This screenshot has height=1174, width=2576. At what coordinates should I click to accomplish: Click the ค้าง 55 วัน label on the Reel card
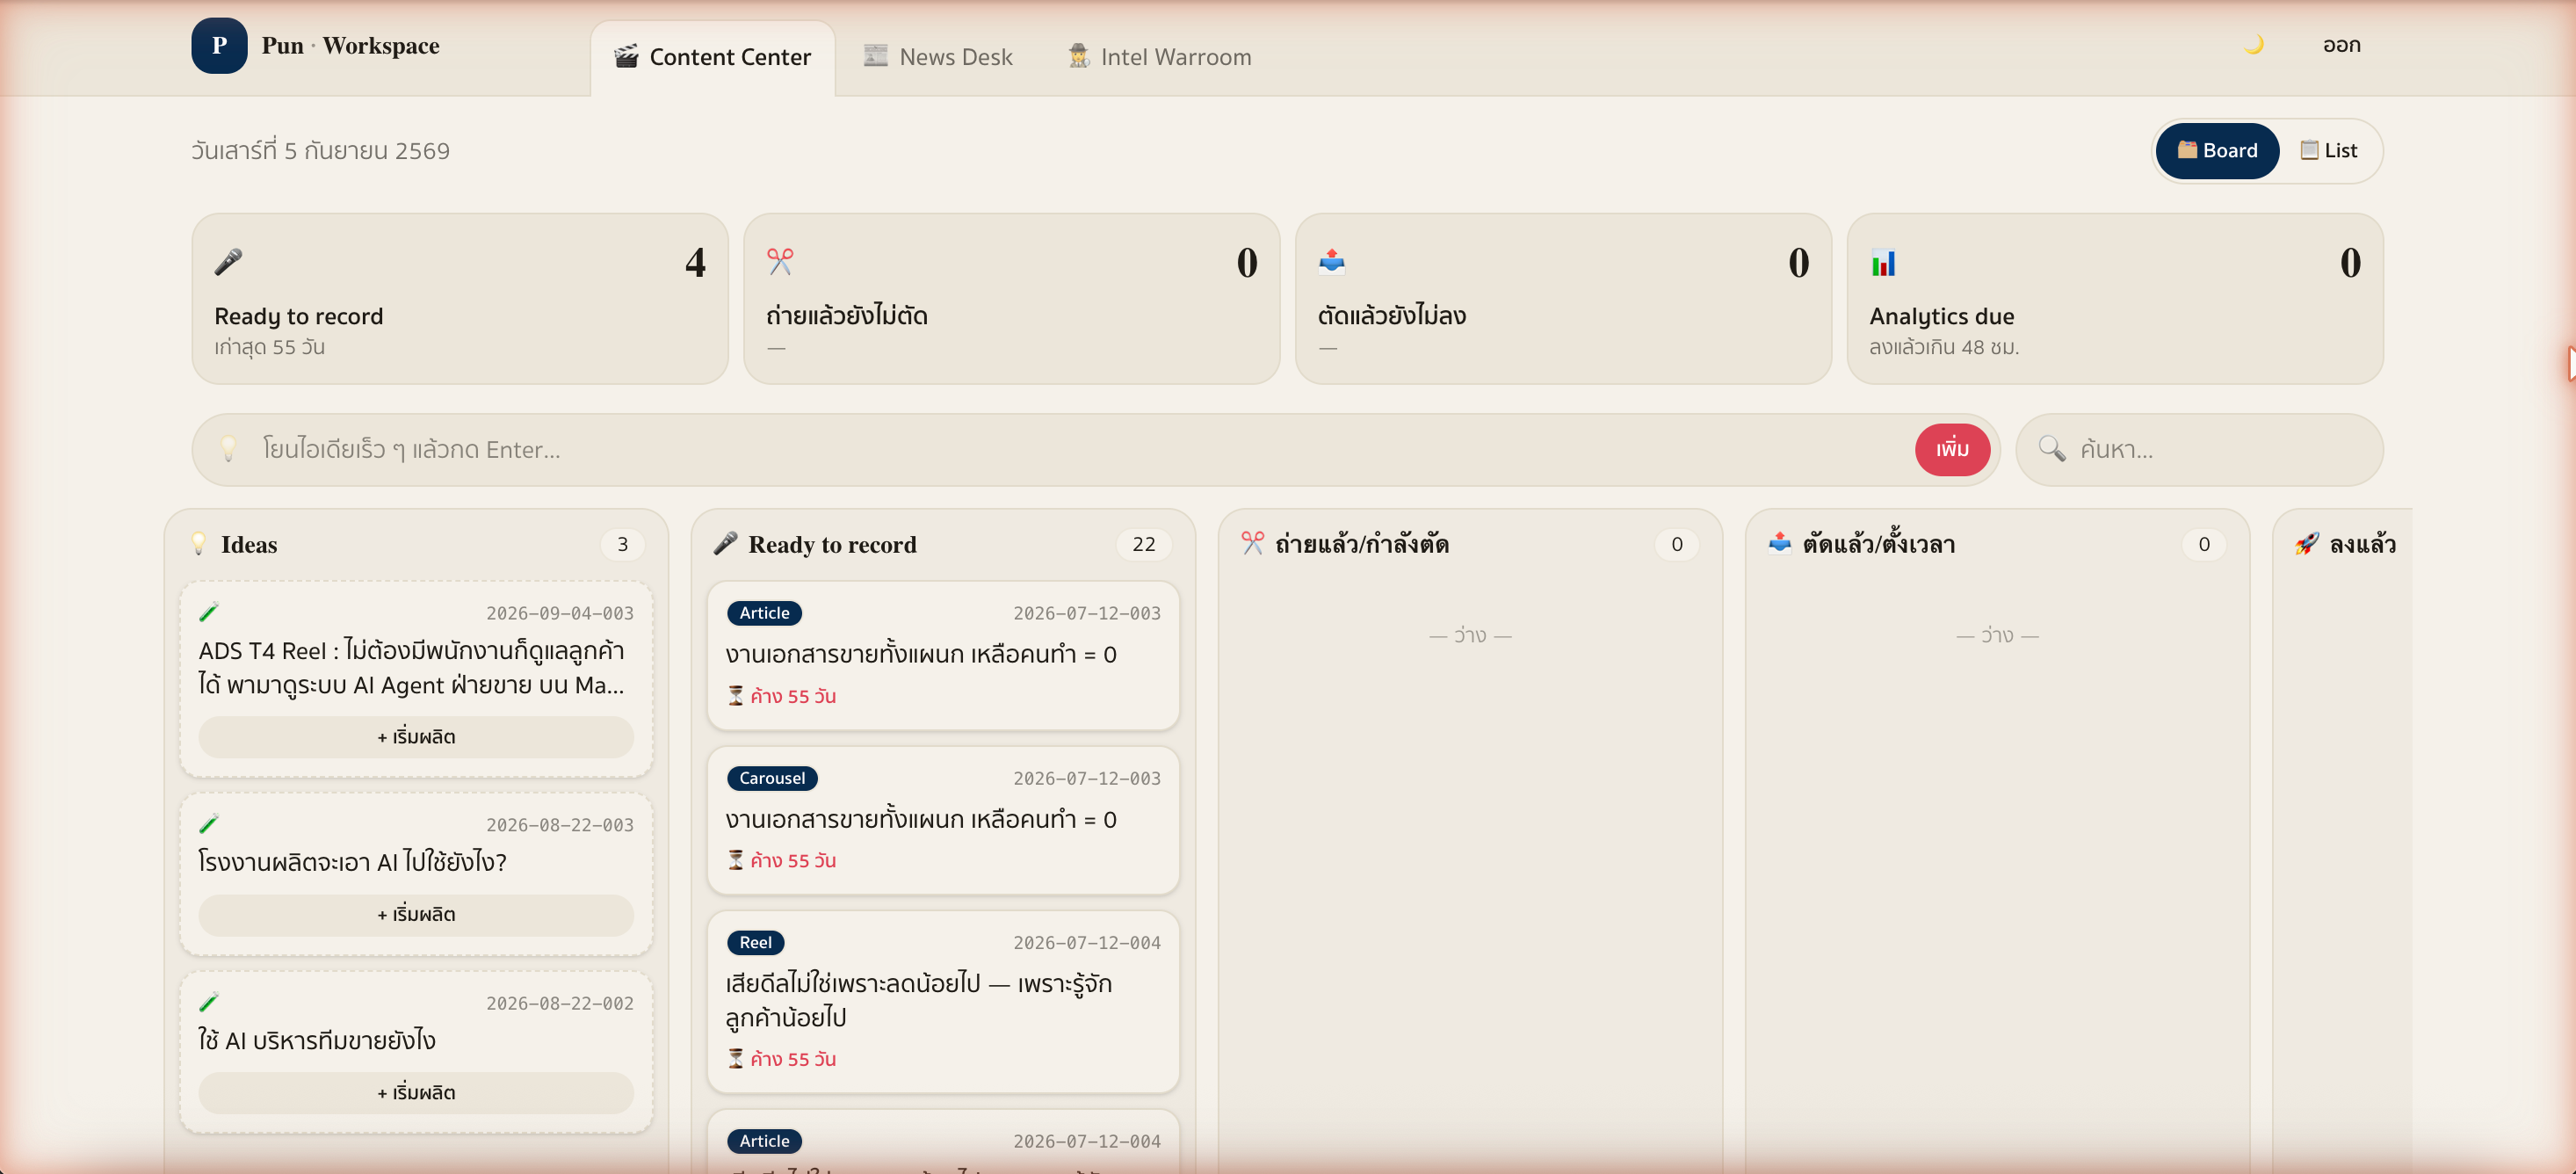793,1059
